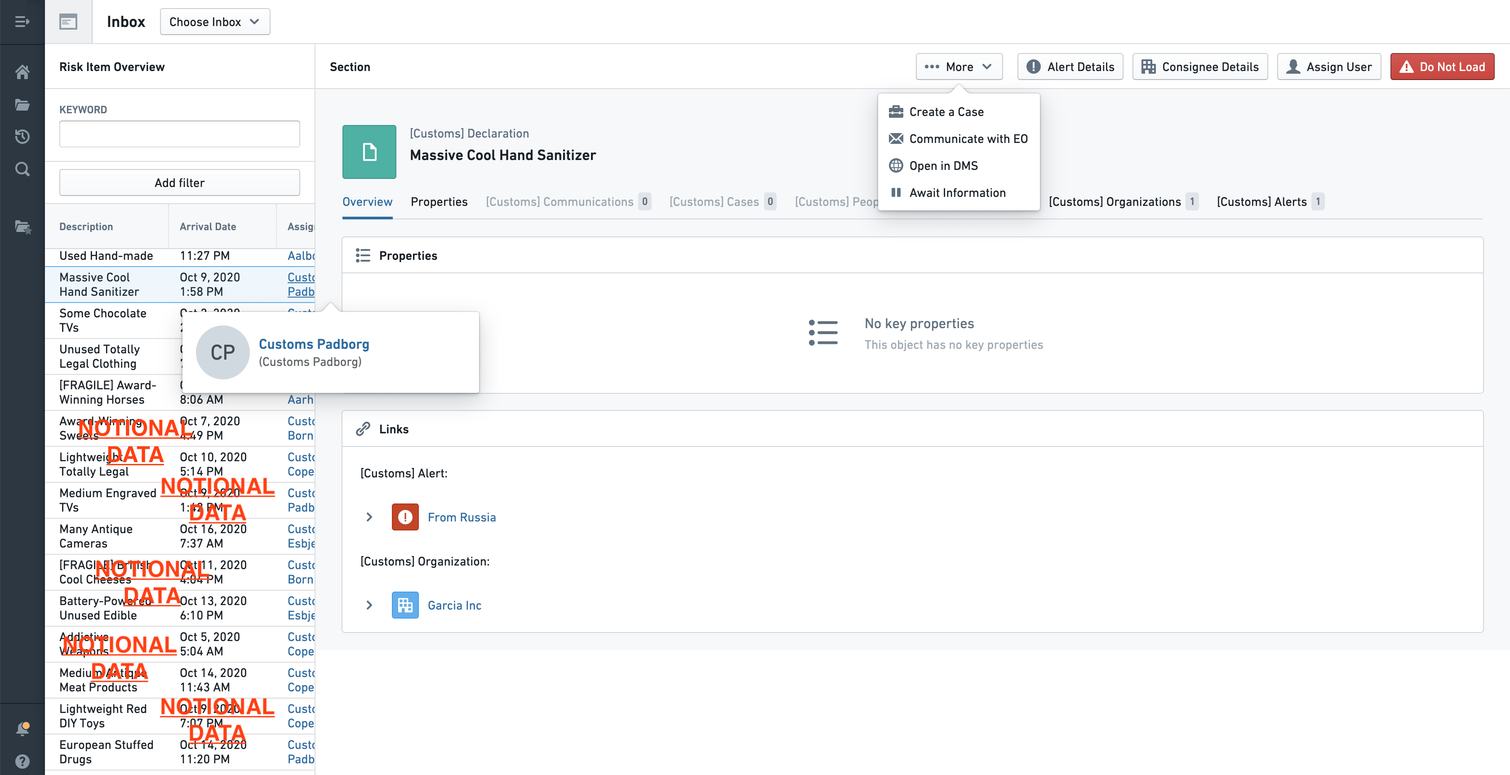Open Customs Padborg profile link
This screenshot has width=1510, height=775.
[314, 344]
